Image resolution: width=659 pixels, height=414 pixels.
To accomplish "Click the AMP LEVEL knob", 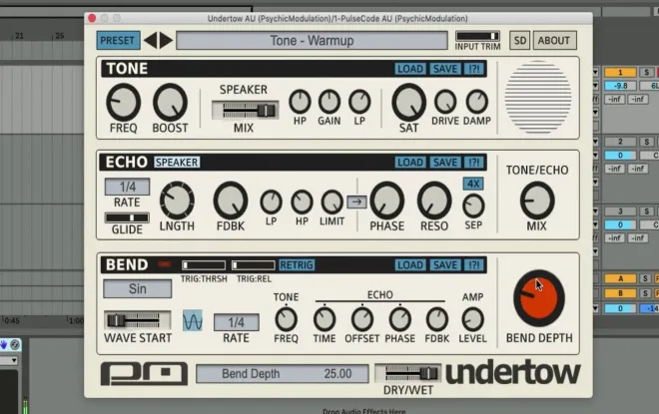I will click(473, 319).
